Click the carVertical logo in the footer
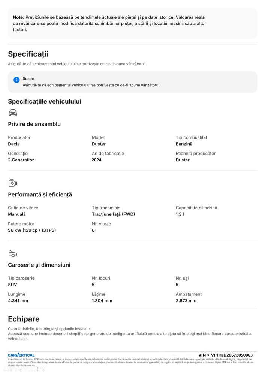This screenshot has height=375, width=265. point(21,355)
